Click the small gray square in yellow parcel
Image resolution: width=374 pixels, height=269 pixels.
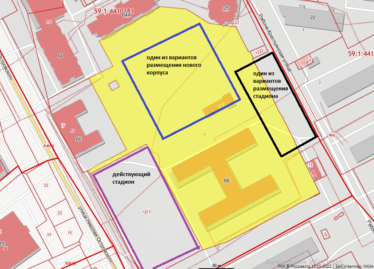[x=114, y=85]
